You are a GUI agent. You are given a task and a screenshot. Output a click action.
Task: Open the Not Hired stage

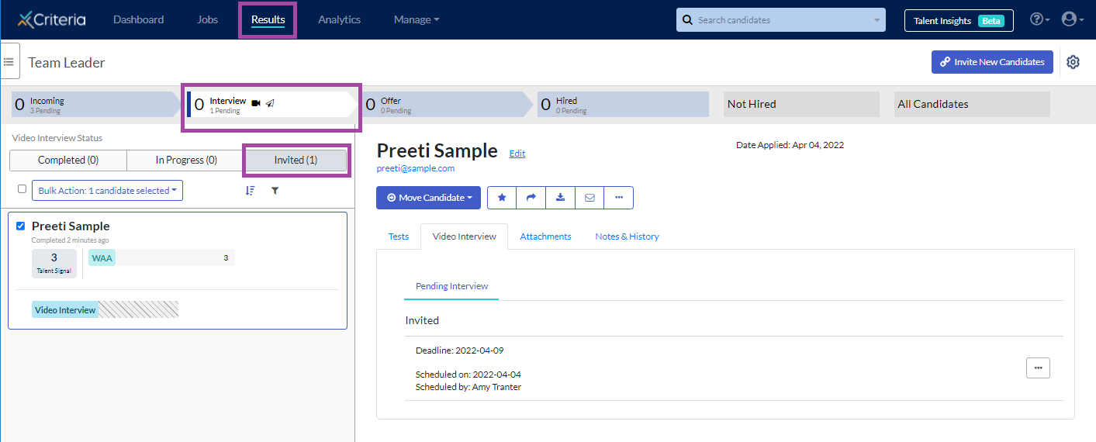click(x=802, y=105)
